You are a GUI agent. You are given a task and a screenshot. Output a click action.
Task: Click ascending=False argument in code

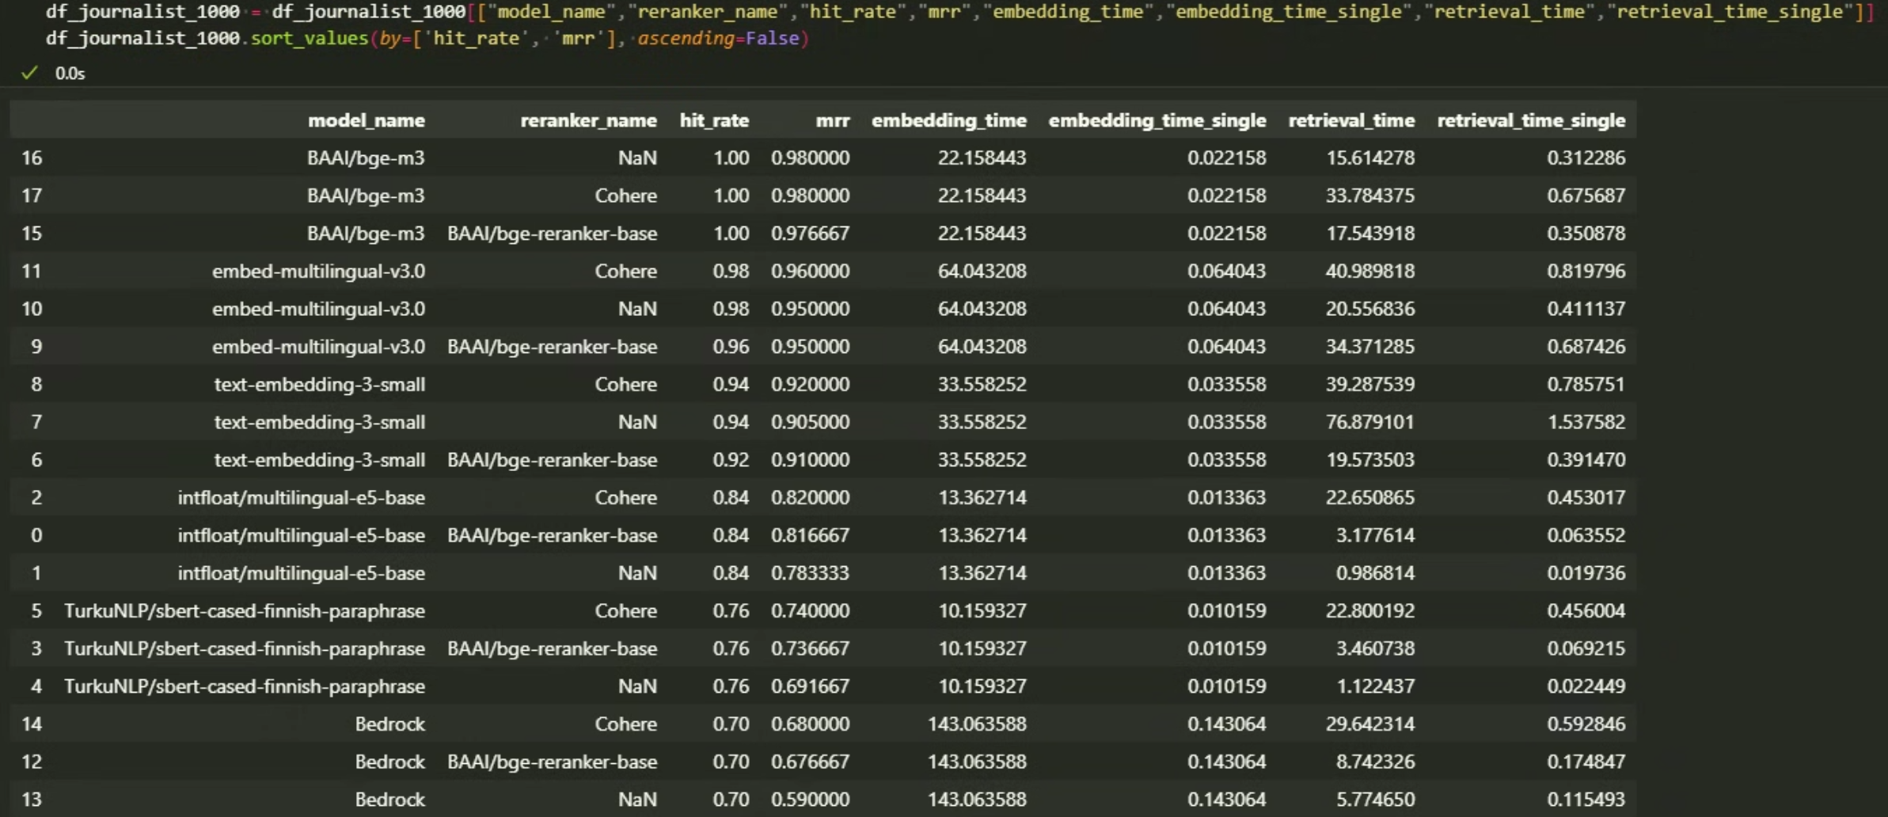tap(718, 38)
